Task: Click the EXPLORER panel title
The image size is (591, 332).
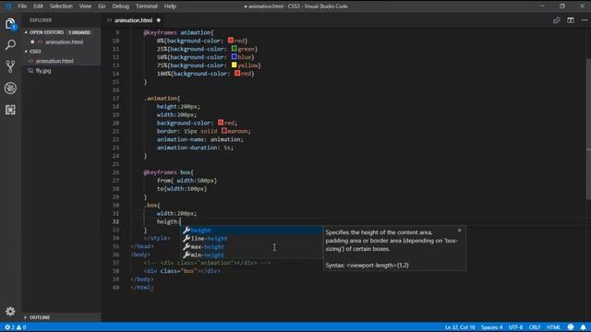Action: tap(41, 20)
